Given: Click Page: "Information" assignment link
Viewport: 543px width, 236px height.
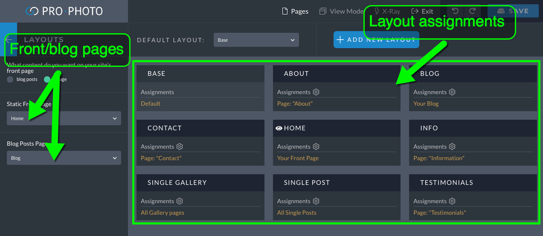Looking at the screenshot, I should pyautogui.click(x=439, y=158).
